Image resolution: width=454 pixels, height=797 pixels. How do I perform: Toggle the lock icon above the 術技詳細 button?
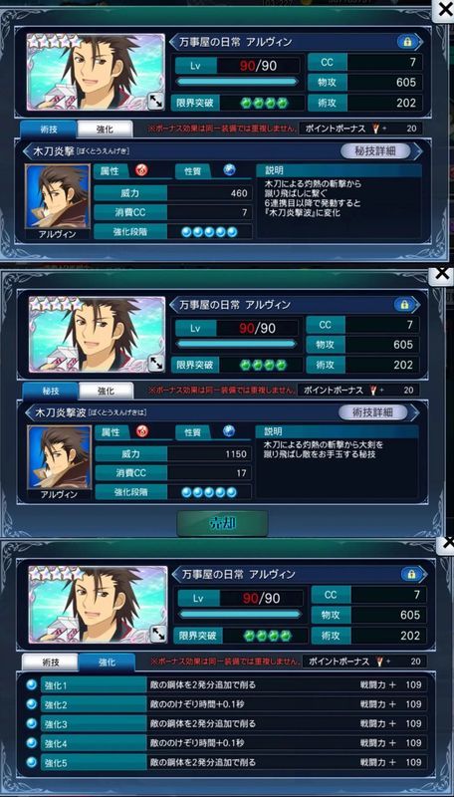click(405, 305)
